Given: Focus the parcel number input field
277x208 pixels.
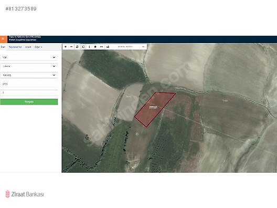Looking at the screenshot, I should tap(29, 92).
